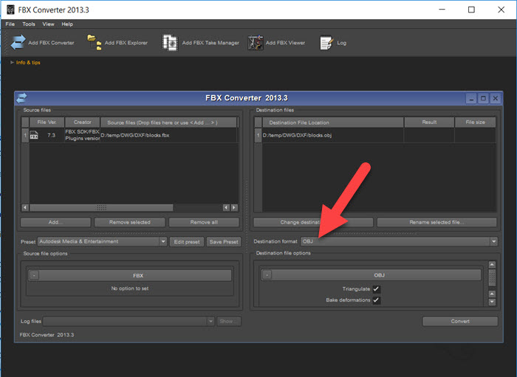Collapse the FBX source options section
This screenshot has height=377, width=517.
pyautogui.click(x=34, y=275)
